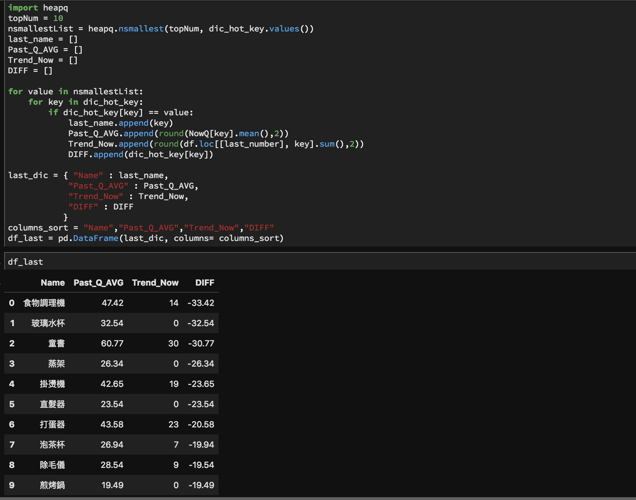The image size is (636, 500).
Task: Click Trend_Now value 19 for 掛燙機
Action: coord(174,384)
